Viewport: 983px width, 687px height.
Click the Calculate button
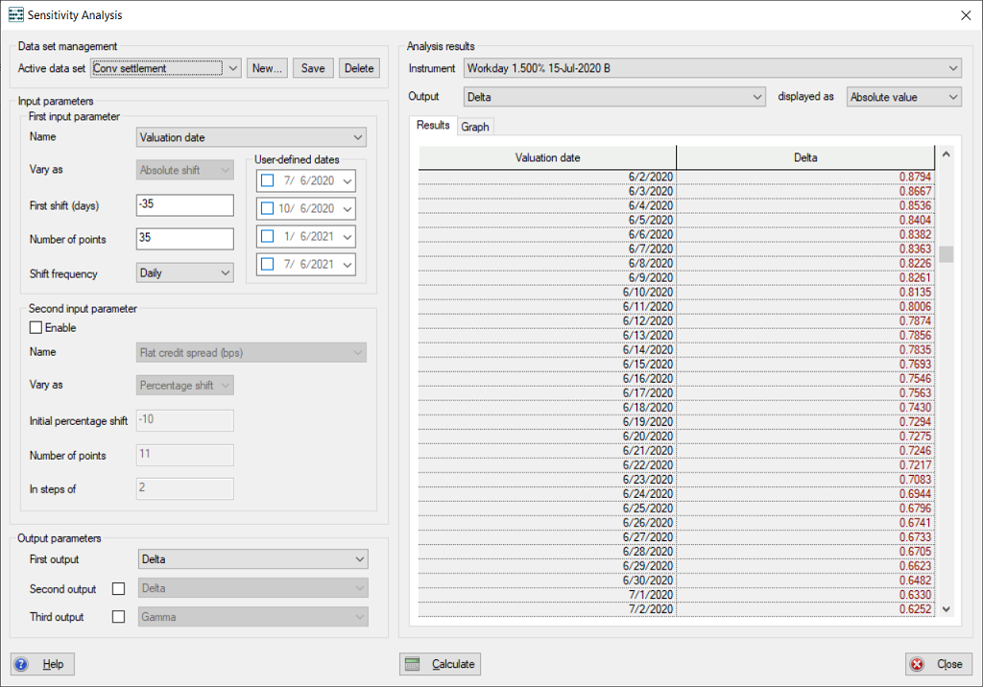440,664
